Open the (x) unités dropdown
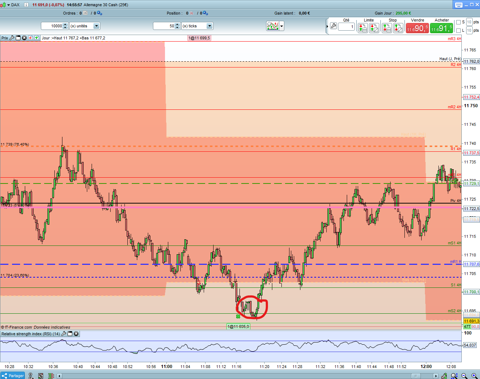 [x=85, y=26]
